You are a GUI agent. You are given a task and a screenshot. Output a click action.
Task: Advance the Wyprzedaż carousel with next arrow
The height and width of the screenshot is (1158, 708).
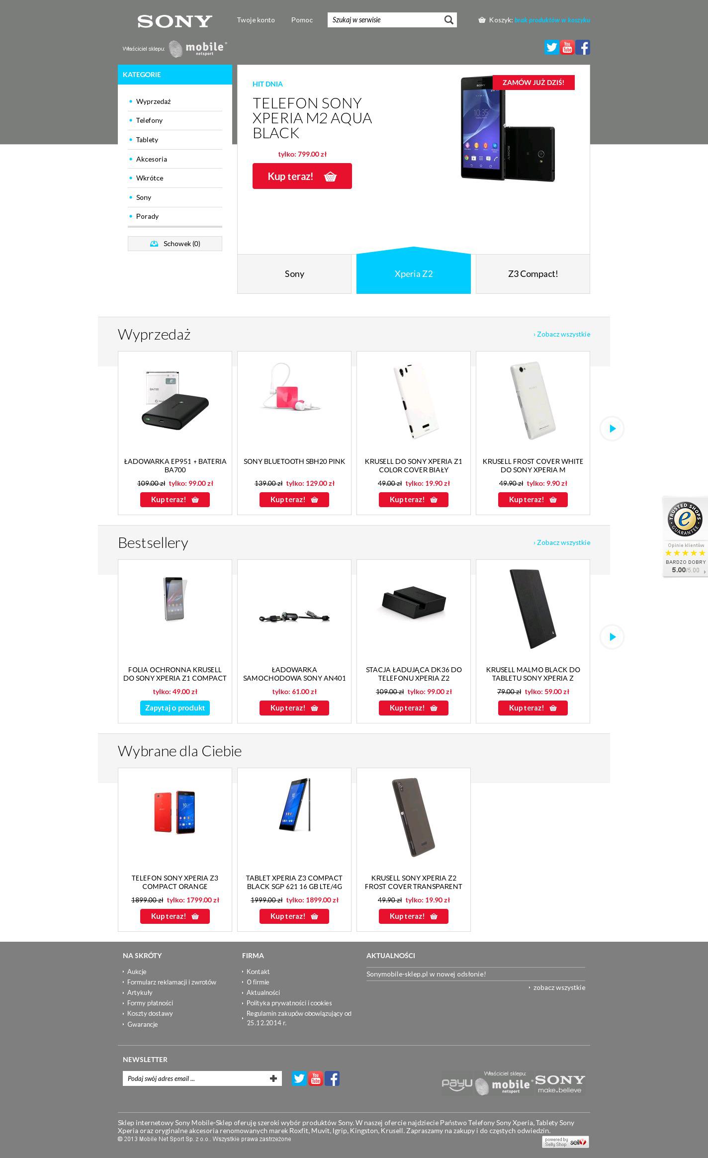(x=612, y=429)
